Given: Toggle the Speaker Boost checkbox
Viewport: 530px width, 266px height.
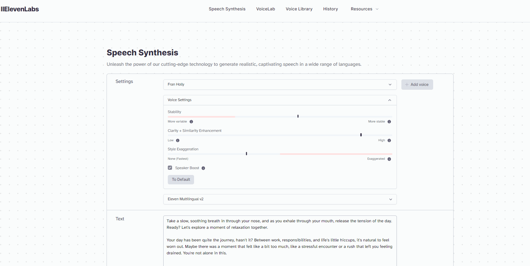Looking at the screenshot, I should [x=170, y=168].
